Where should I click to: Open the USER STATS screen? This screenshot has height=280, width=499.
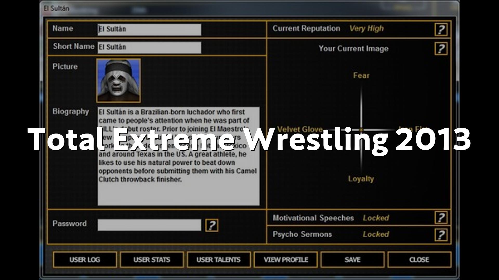tap(152, 260)
